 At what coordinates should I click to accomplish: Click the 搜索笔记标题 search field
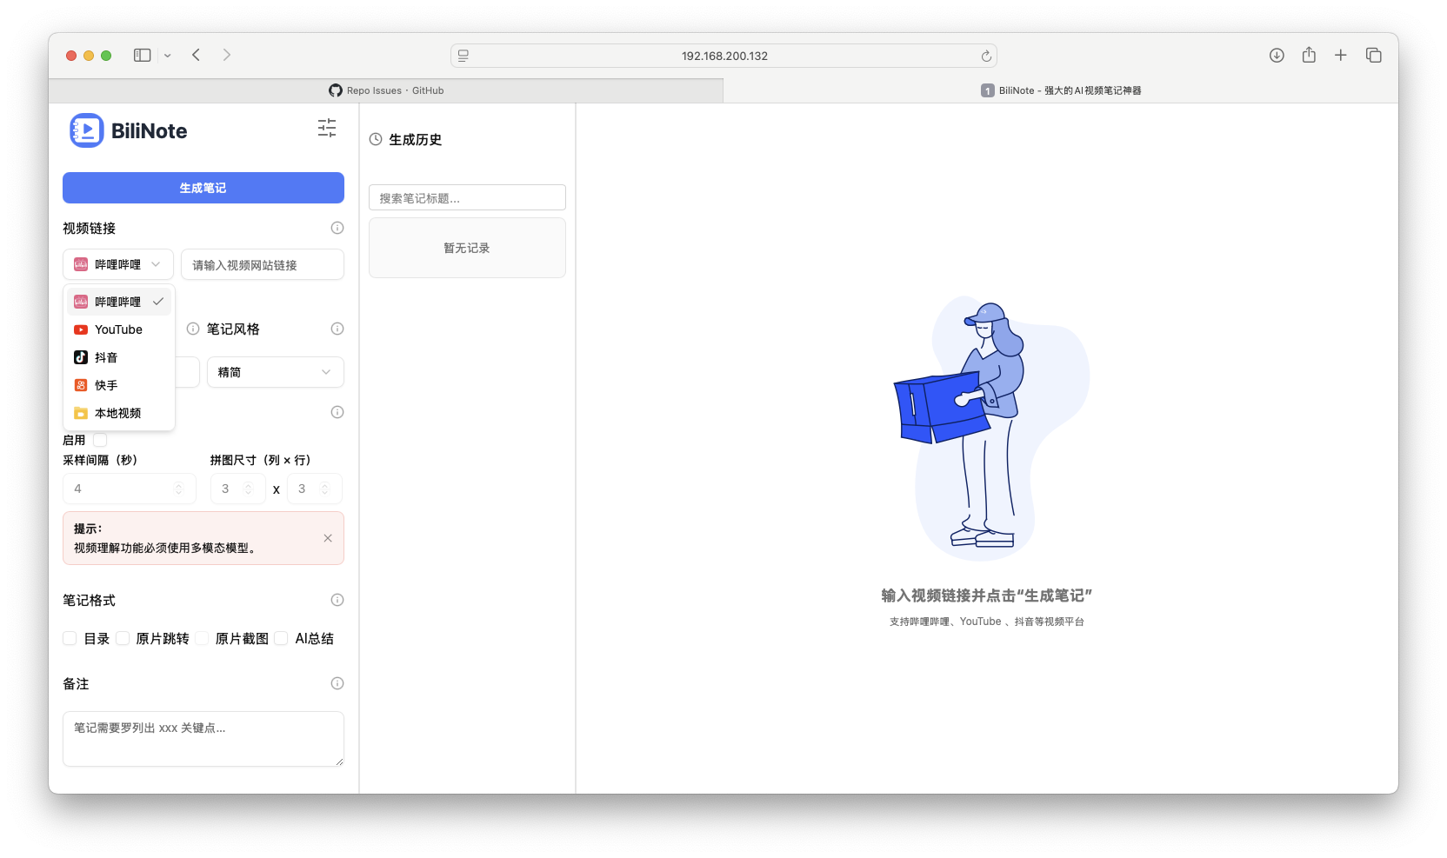pos(467,197)
